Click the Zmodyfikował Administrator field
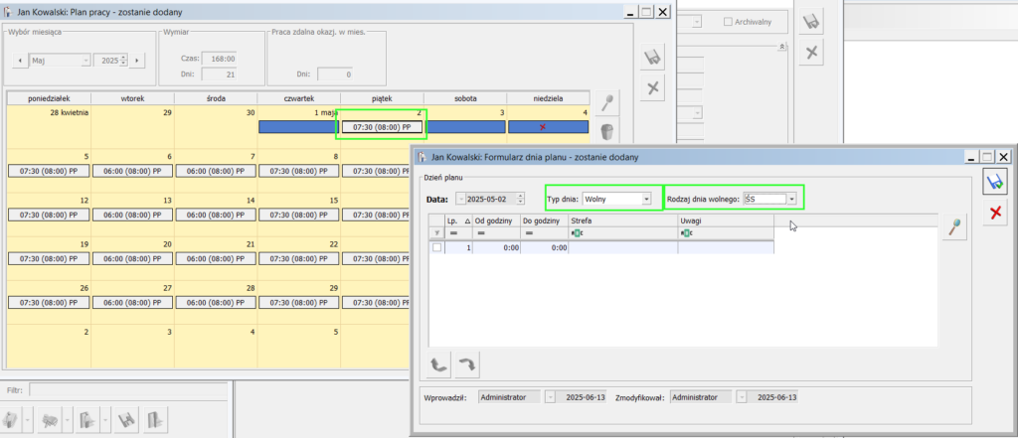The height and width of the screenshot is (438, 1018). click(701, 397)
